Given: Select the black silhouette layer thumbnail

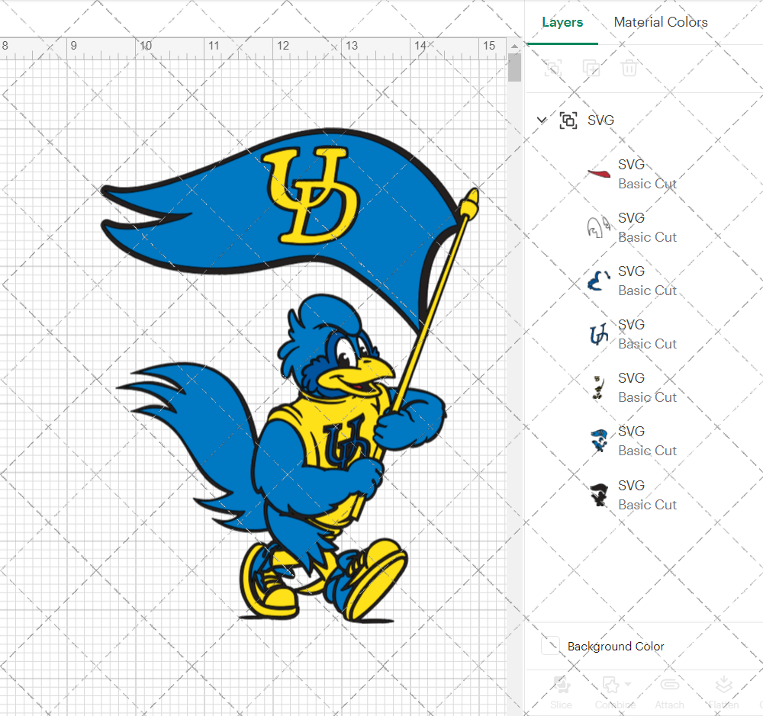Looking at the screenshot, I should tap(599, 495).
